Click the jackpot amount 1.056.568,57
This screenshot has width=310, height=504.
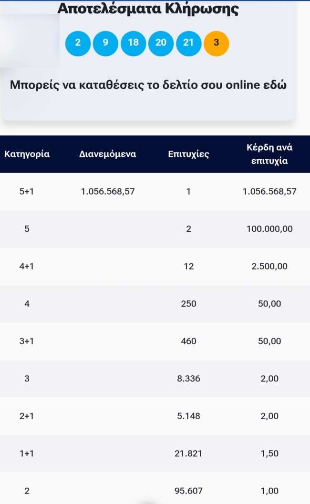[108, 191]
